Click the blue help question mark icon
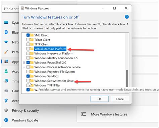 pos(127,17)
